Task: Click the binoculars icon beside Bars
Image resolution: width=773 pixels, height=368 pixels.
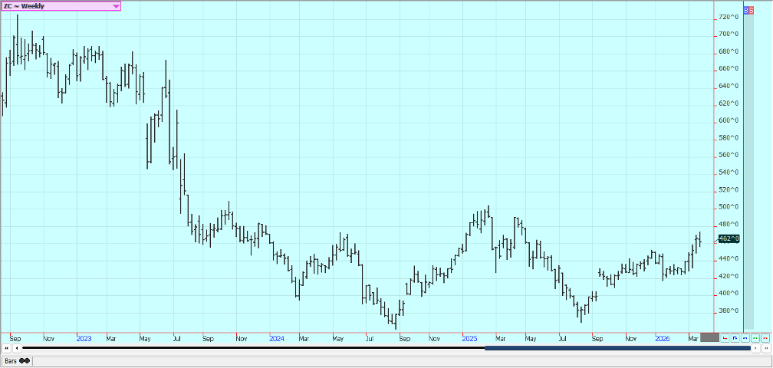Action: point(25,360)
